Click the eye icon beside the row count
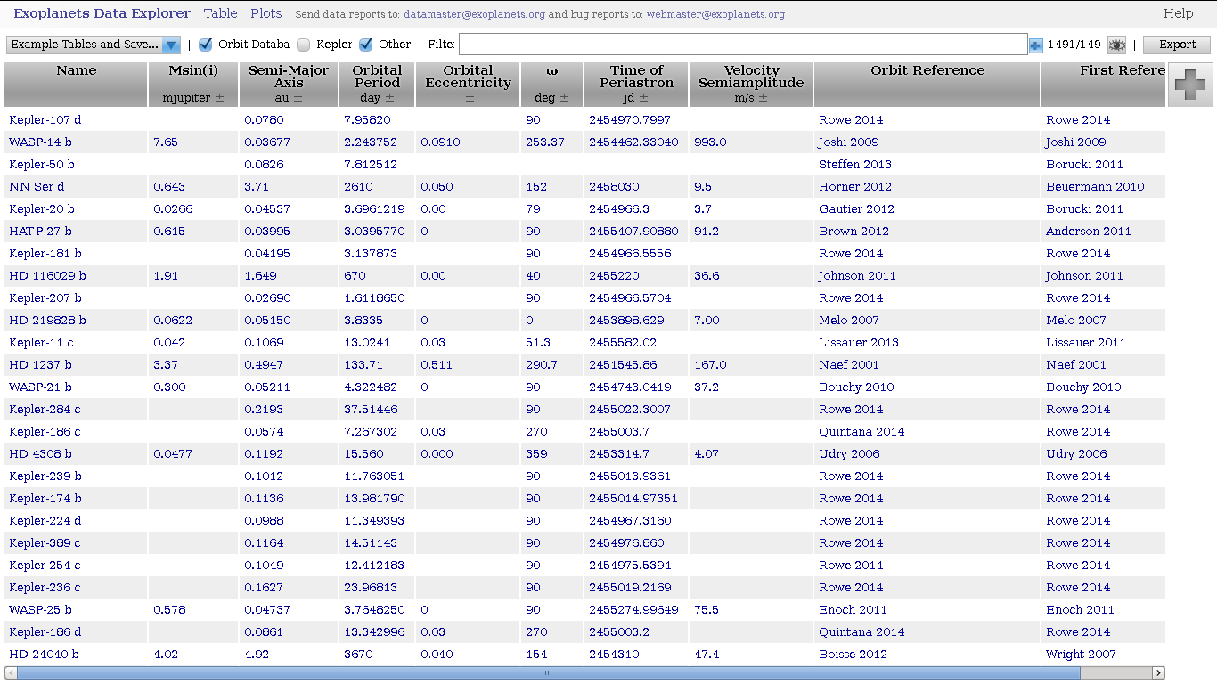1217x684 pixels. tap(1117, 45)
